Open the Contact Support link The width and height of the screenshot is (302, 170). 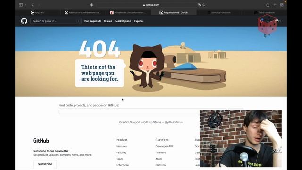click(x=130, y=122)
